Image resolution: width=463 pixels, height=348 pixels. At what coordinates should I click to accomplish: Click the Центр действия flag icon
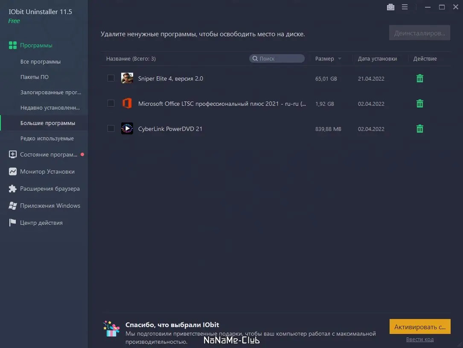pyautogui.click(x=12, y=223)
